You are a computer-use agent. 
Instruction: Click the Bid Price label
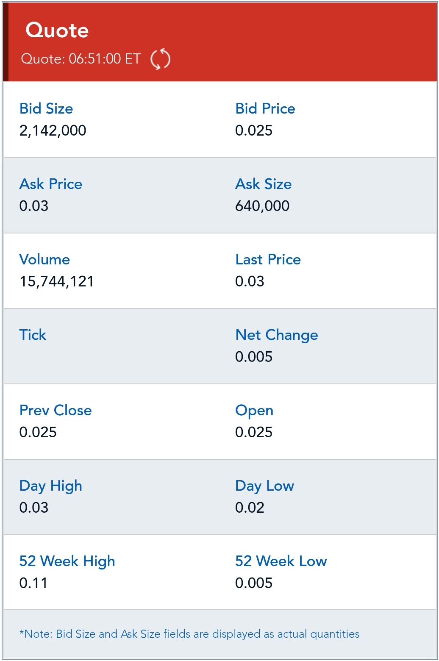[x=265, y=109]
